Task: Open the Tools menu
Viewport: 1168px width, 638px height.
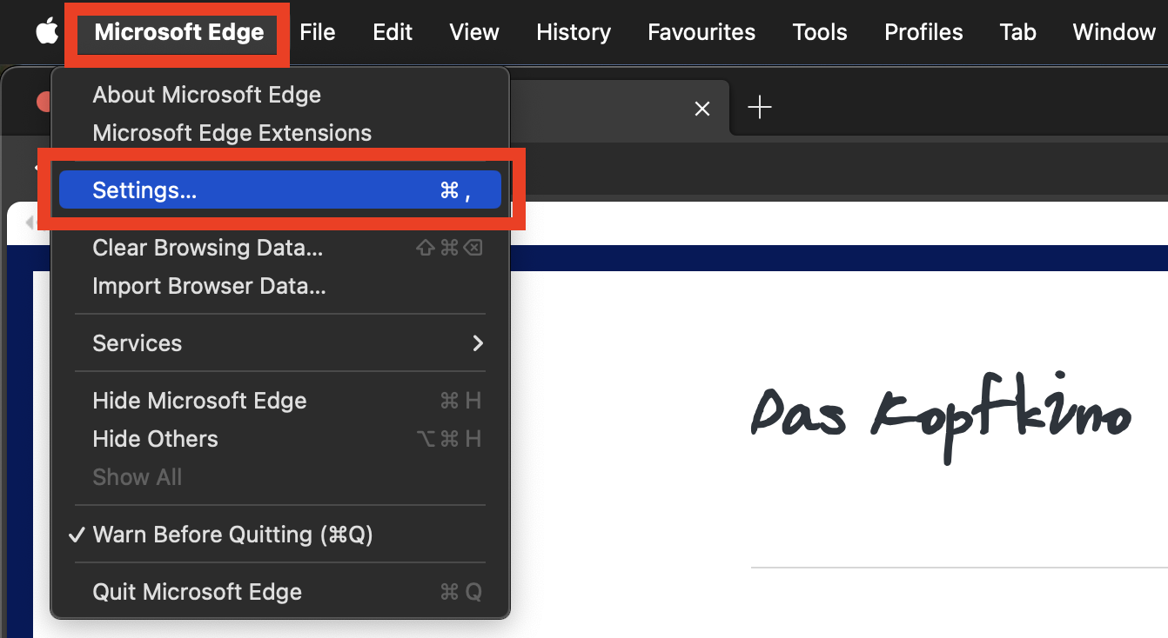Action: [820, 32]
